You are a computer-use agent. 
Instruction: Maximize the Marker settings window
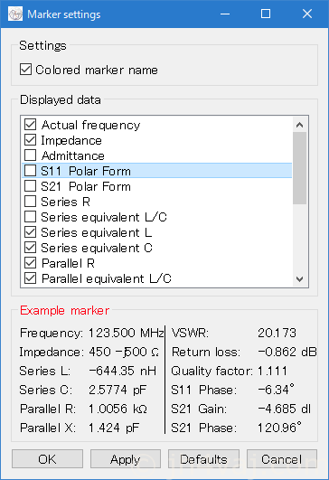click(x=266, y=14)
